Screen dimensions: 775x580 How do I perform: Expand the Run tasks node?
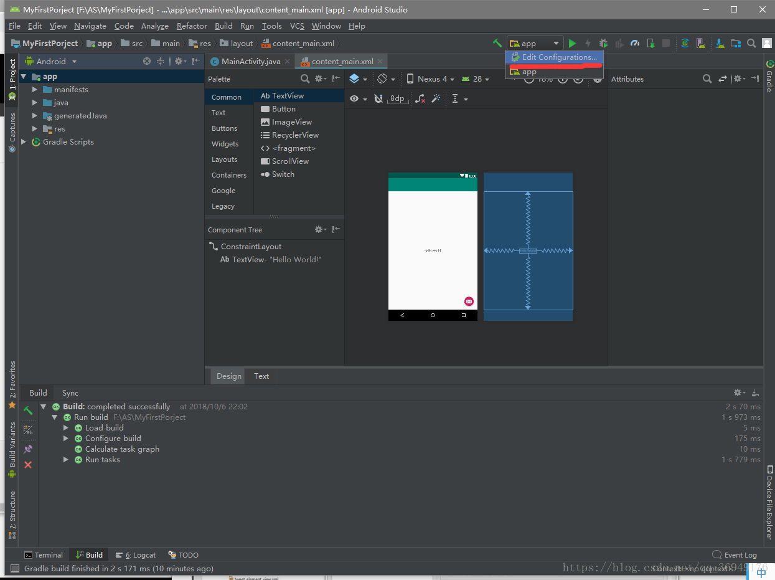pyautogui.click(x=66, y=460)
